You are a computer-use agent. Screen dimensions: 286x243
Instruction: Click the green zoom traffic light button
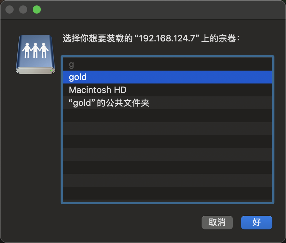(x=36, y=10)
